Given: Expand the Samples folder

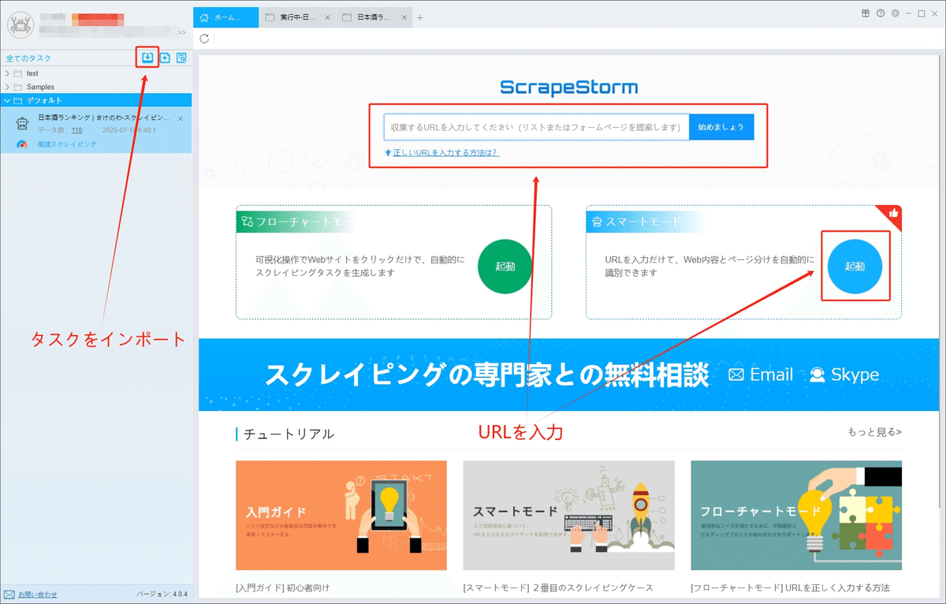Looking at the screenshot, I should (7, 87).
